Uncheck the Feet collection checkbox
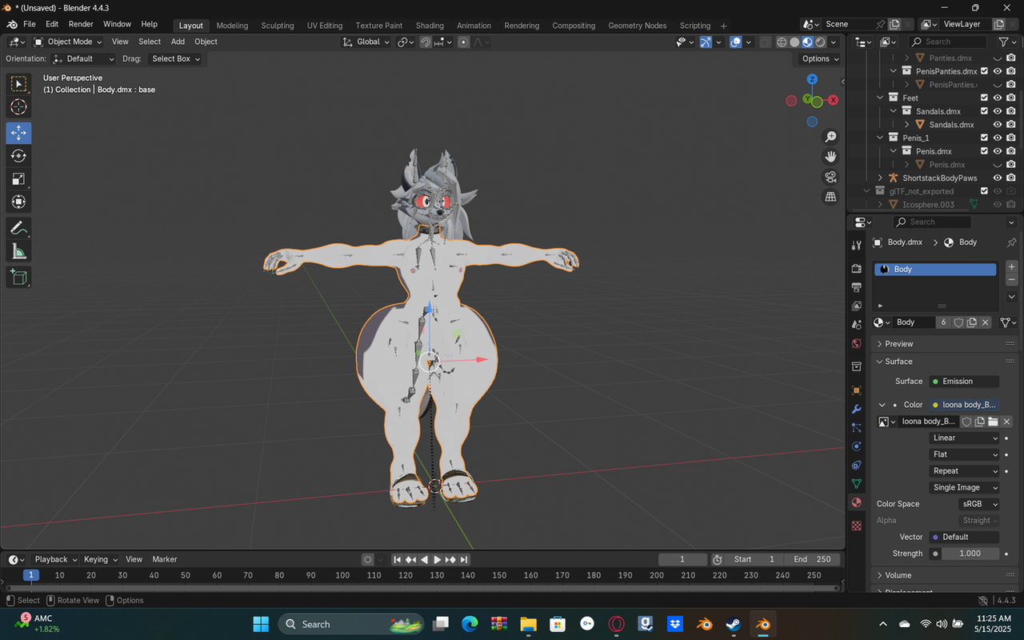 [985, 98]
